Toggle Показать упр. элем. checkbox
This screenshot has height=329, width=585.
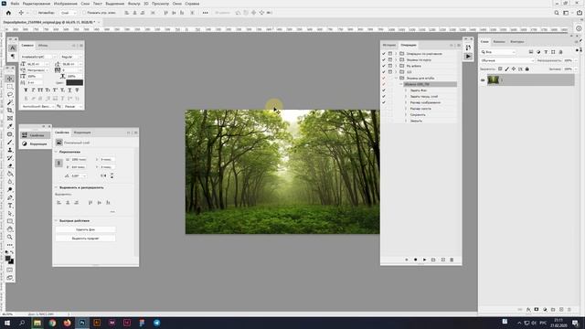[x=84, y=13]
